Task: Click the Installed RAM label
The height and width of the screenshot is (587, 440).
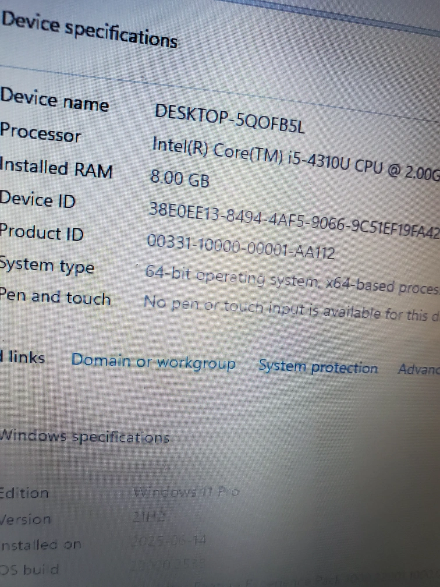Action: point(56,167)
